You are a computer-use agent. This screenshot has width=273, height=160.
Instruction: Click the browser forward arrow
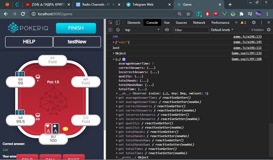tap(14, 14)
